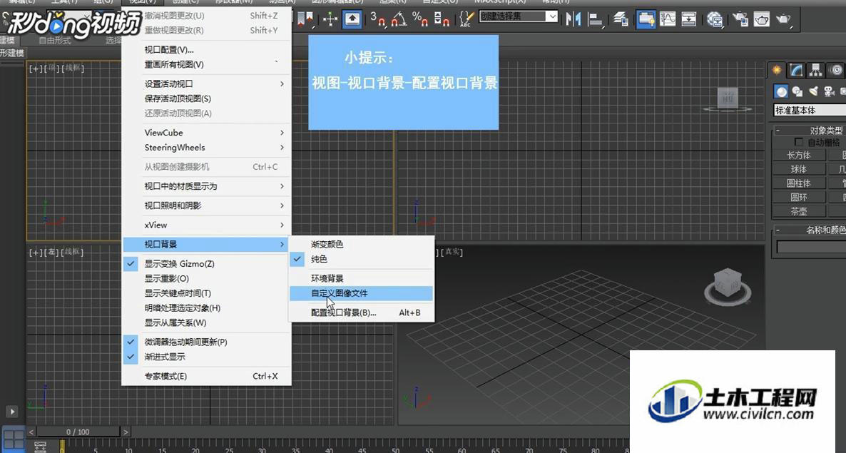Click 保存活动顶视图(S) menu item
Image resolution: width=846 pixels, height=453 pixels.
(207, 98)
